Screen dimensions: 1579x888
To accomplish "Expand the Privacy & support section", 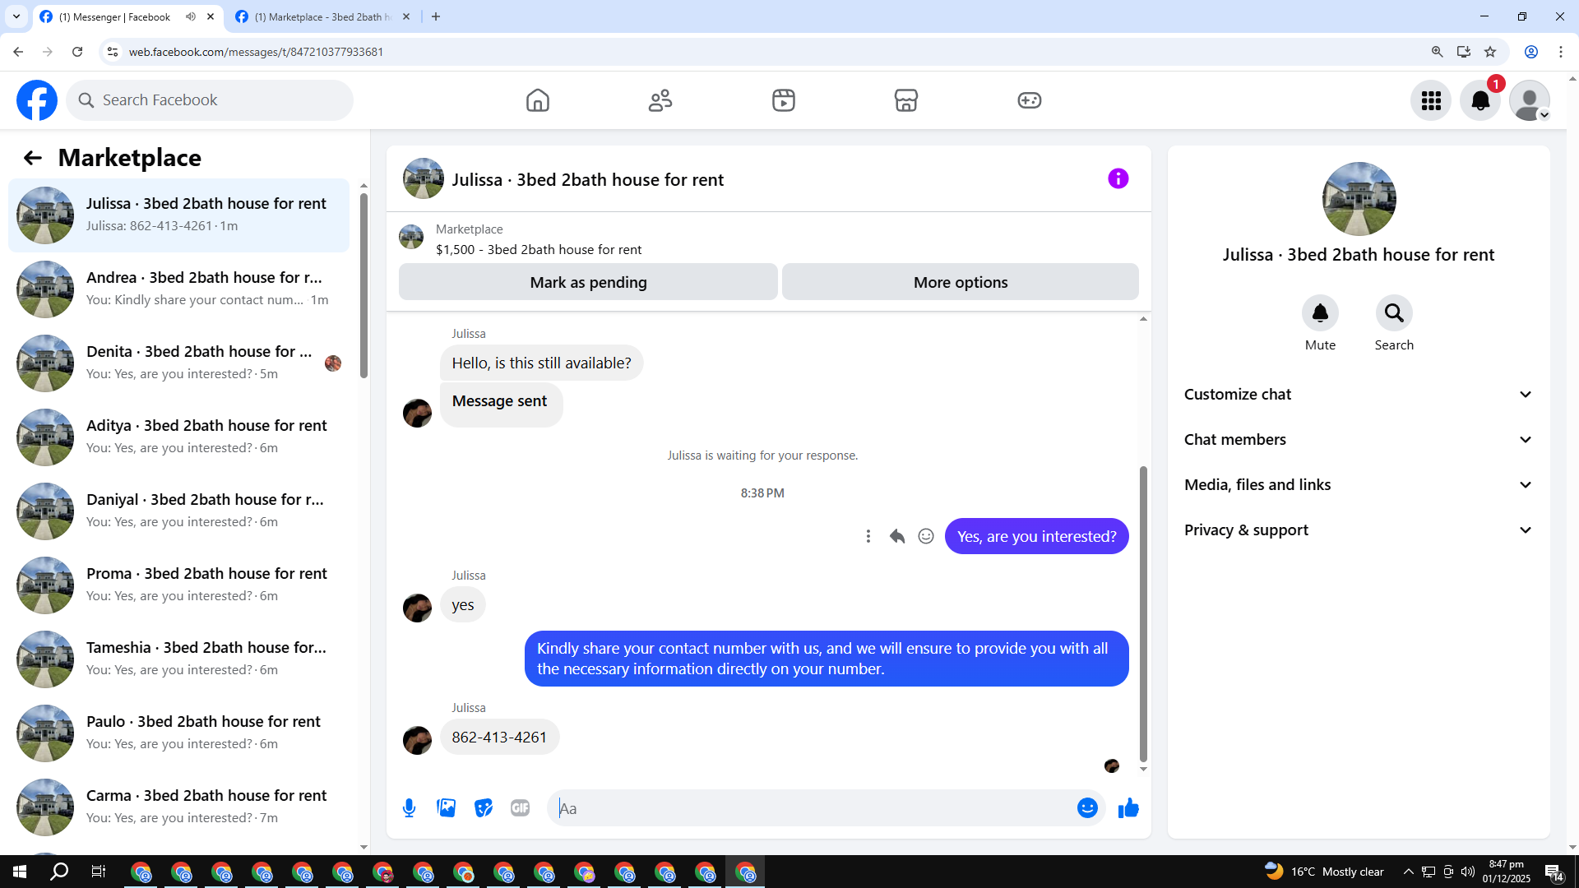I will tap(1359, 530).
